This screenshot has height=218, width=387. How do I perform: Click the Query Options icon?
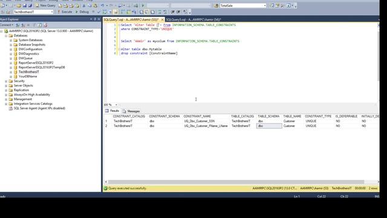(x=110, y=12)
